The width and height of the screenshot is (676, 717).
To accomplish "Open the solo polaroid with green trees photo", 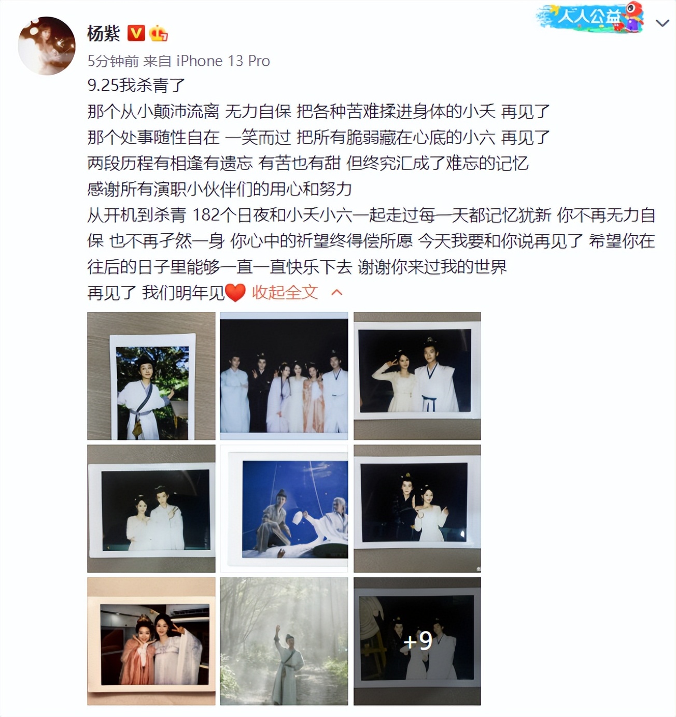I will (x=151, y=376).
